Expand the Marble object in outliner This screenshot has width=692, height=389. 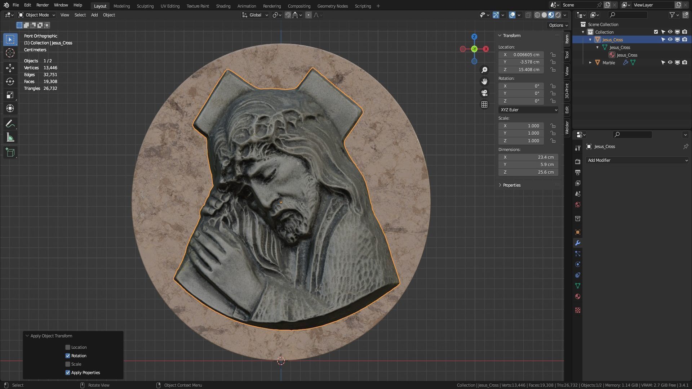pos(590,63)
